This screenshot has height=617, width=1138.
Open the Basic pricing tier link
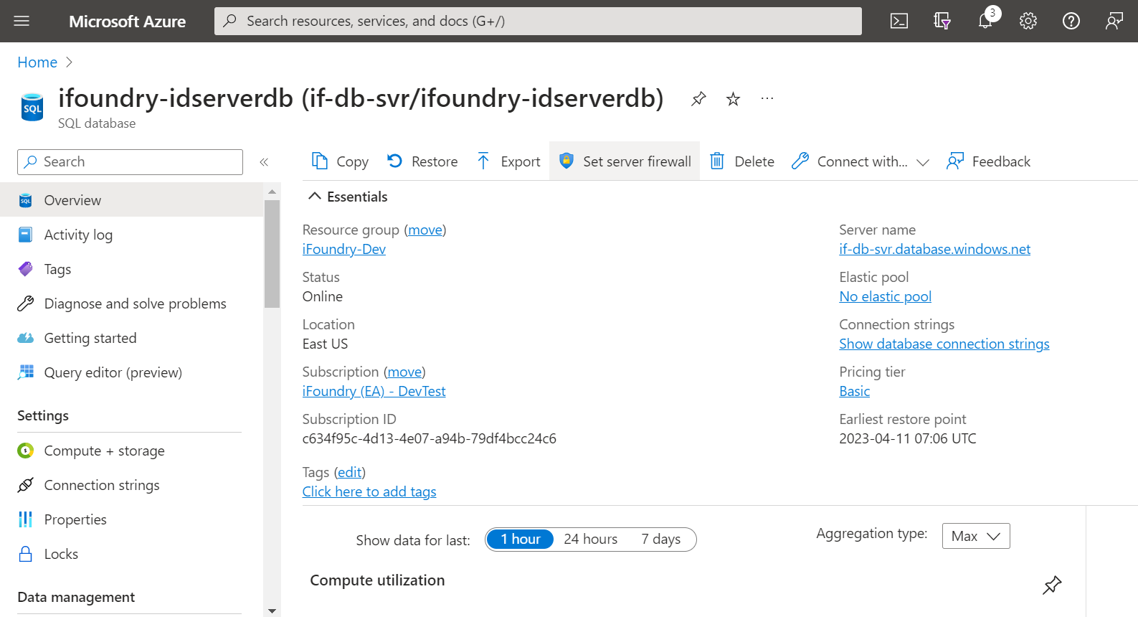[854, 391]
